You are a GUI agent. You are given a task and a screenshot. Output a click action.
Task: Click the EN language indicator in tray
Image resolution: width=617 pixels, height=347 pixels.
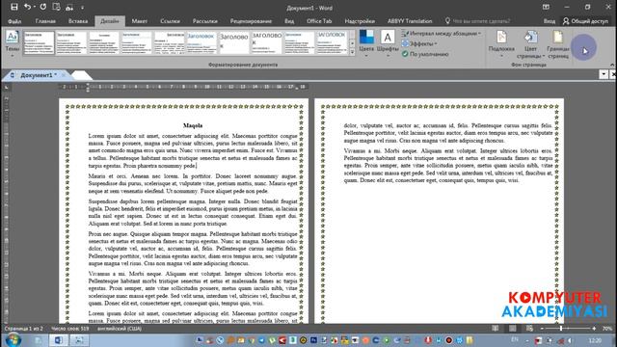tap(515, 339)
